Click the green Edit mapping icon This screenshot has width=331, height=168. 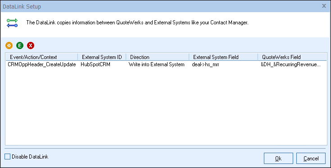[20, 45]
